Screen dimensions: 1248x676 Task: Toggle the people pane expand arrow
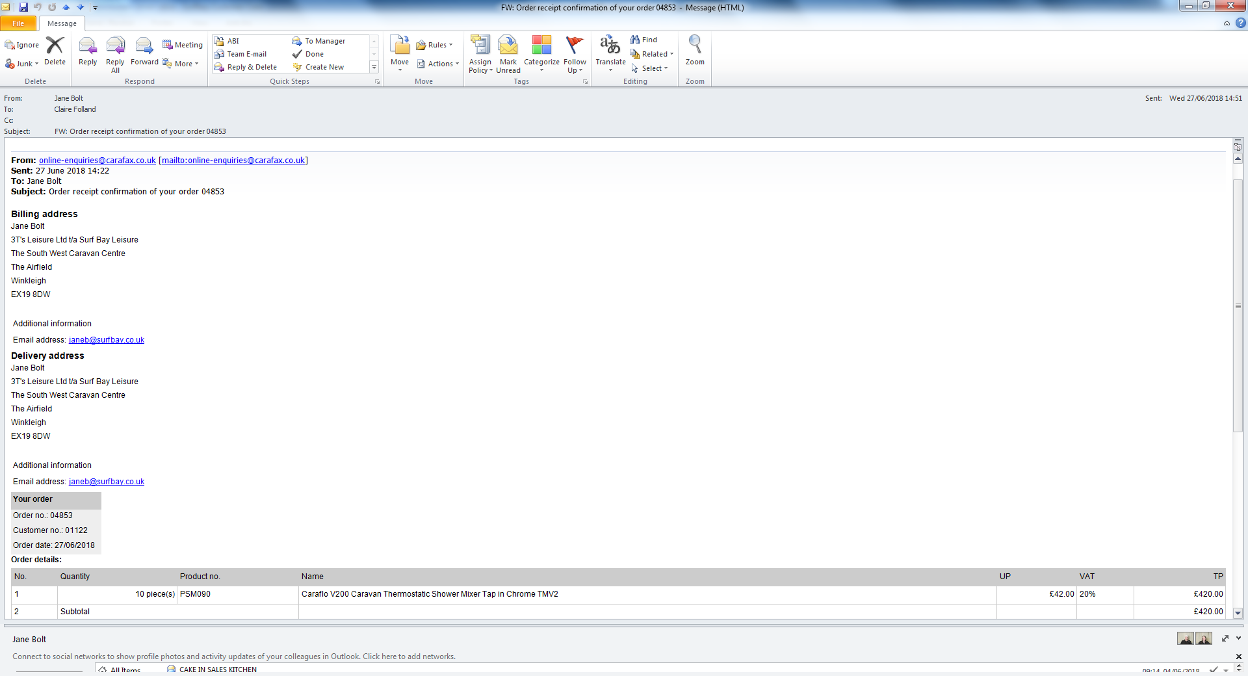point(1238,638)
